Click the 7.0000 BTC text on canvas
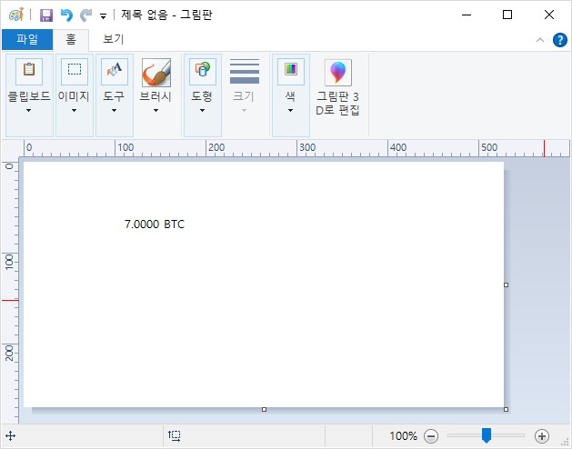Viewport: 572px width, 449px height. [x=155, y=224]
